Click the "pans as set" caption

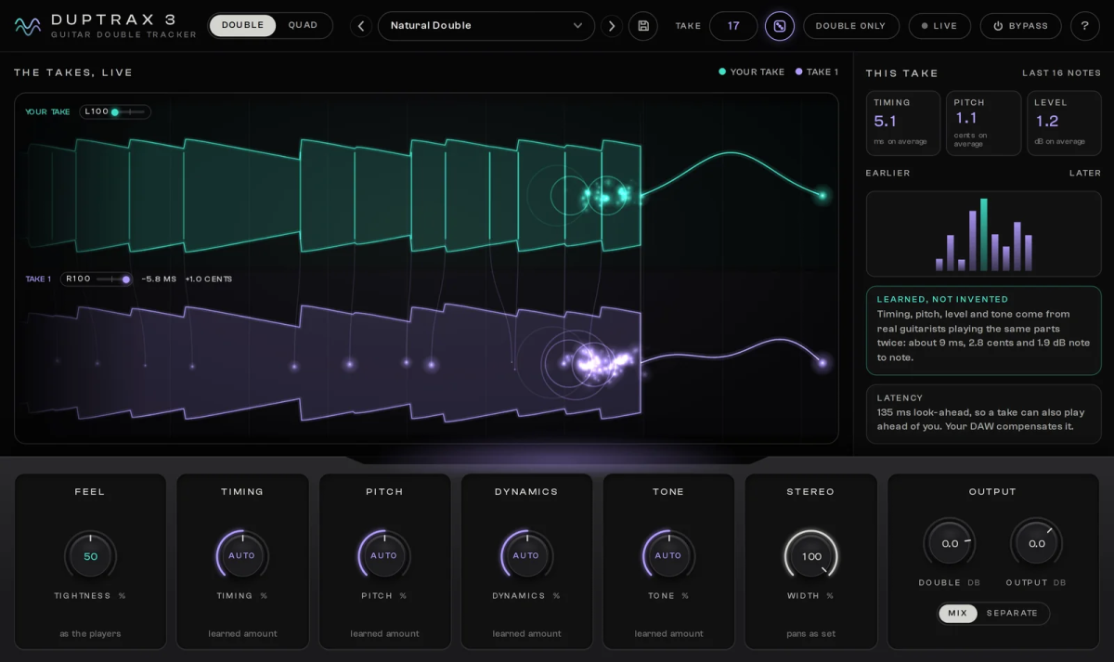[x=811, y=634]
